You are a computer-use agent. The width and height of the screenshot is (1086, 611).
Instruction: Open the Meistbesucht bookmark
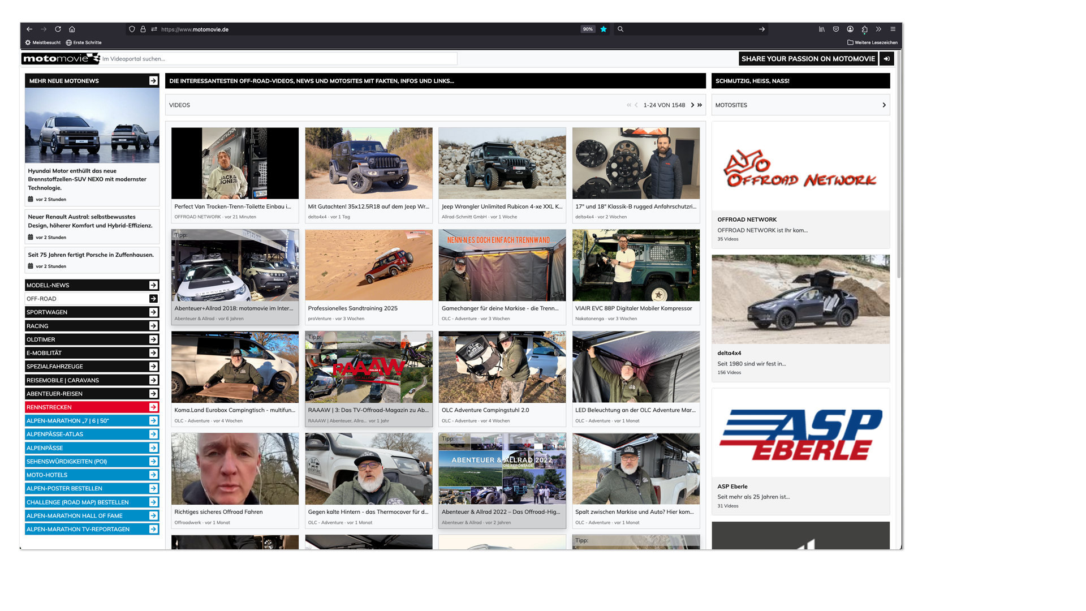pyautogui.click(x=43, y=42)
